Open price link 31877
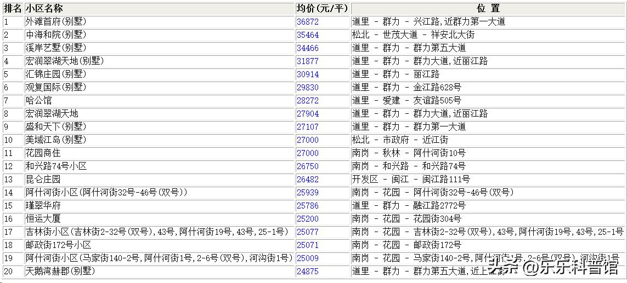Screen dimensions: 627x283 (308, 61)
